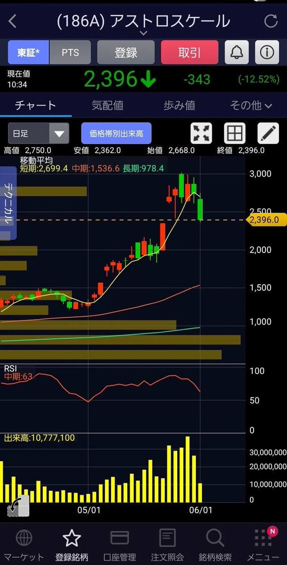Image resolution: width=287 pixels, height=565 pixels.
Task: Open the 取引 trade button
Action: [x=190, y=52]
